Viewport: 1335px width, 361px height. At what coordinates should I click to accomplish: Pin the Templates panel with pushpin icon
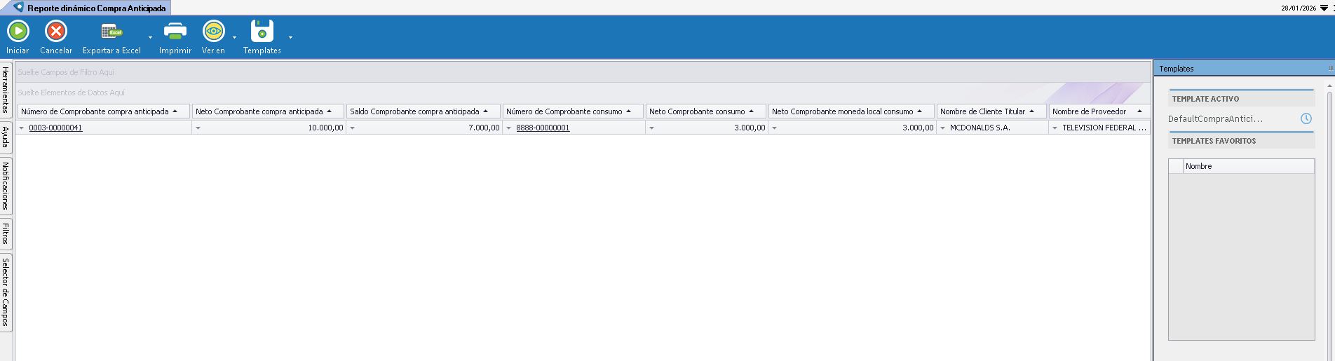click(x=1330, y=69)
